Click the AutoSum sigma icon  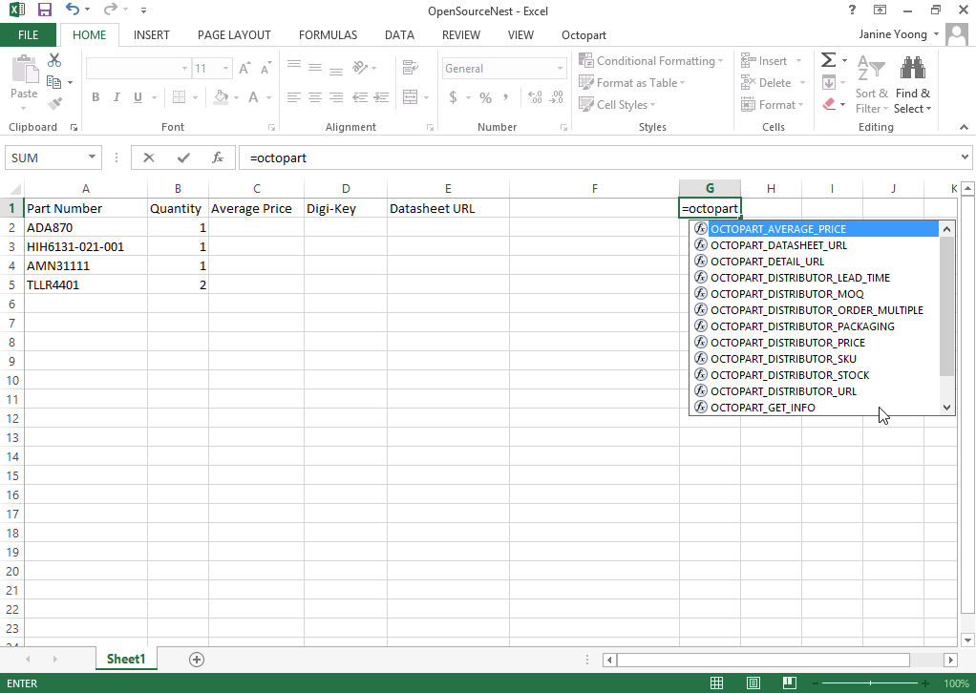[828, 60]
